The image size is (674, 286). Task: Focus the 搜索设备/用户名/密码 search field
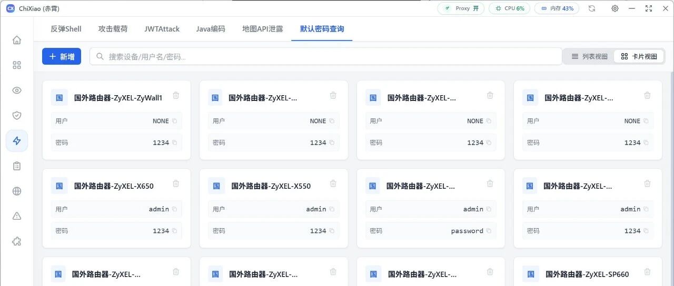coord(326,56)
